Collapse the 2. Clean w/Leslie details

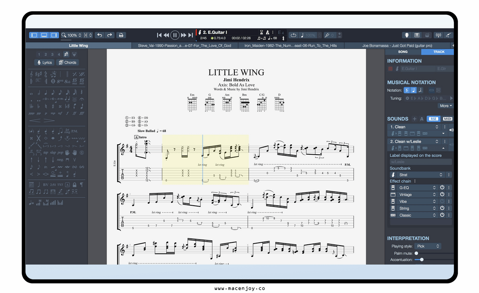(443, 148)
